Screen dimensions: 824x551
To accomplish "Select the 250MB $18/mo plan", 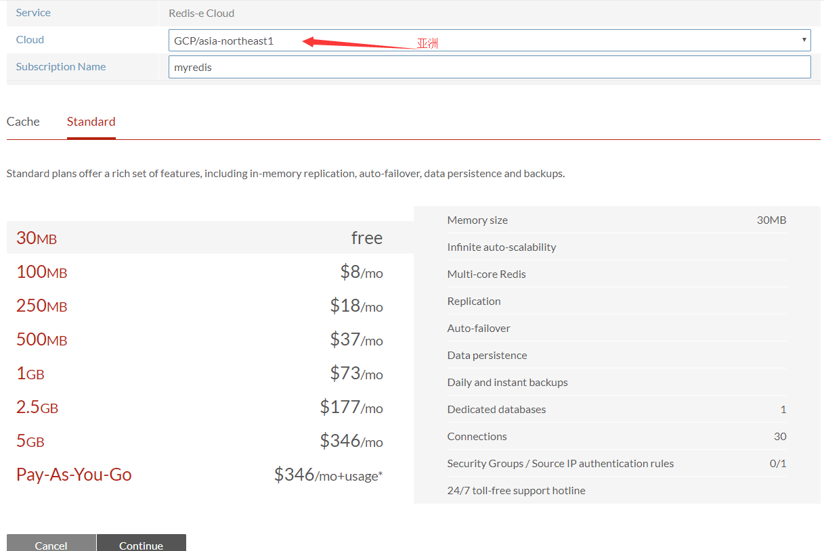I will tap(210, 305).
